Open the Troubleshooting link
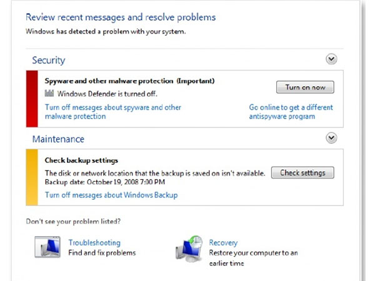The width and height of the screenshot is (375, 281). 94,242
